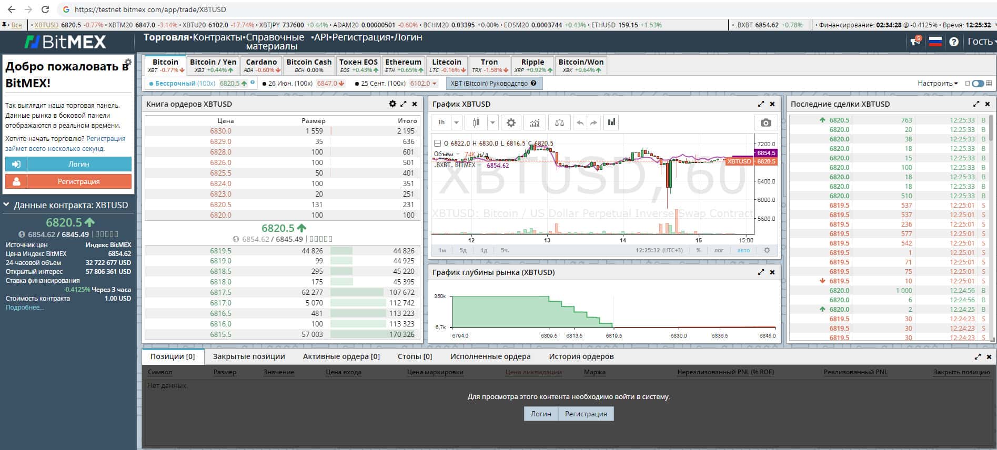Open the Активные ордера tab
This screenshot has width=997, height=450.
[341, 356]
